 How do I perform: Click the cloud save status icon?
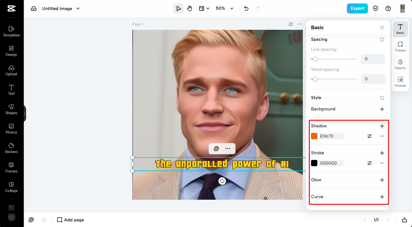point(34,9)
